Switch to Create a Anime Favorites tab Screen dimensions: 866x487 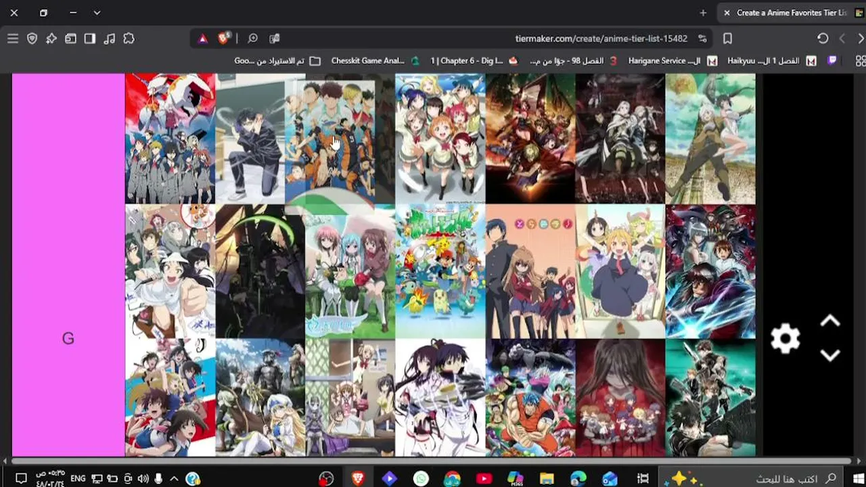coord(792,13)
